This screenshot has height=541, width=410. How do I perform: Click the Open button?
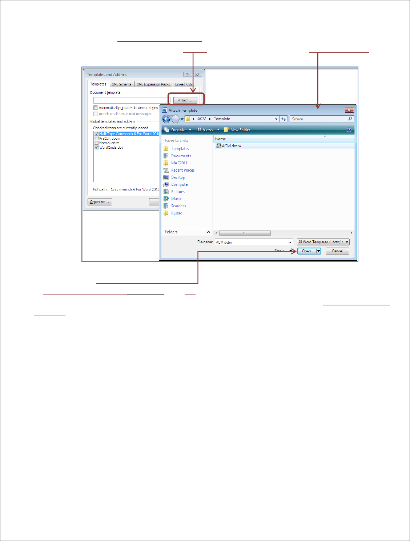(306, 251)
